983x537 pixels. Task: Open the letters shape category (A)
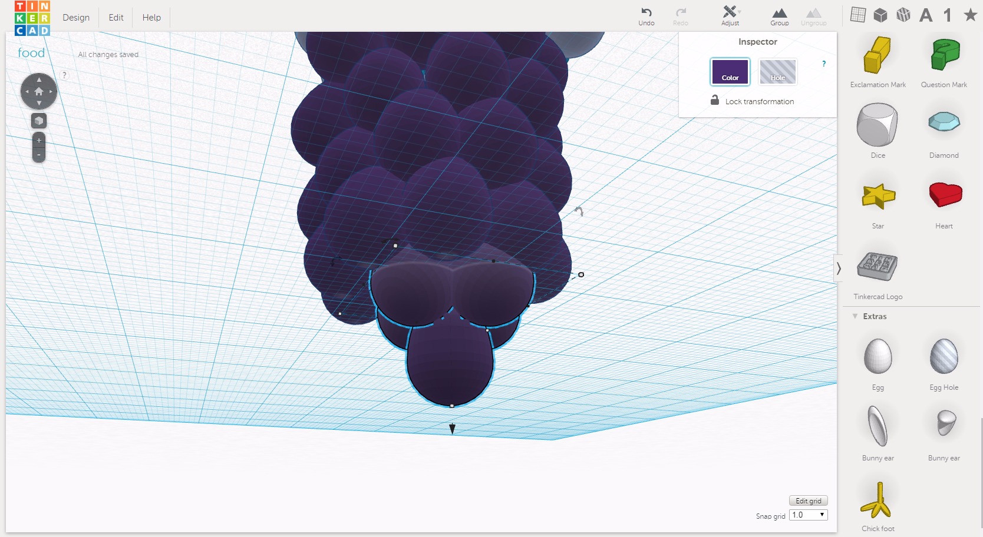click(926, 15)
